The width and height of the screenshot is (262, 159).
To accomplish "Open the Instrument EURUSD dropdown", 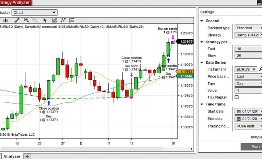I will pyautogui.click(x=246, y=69).
